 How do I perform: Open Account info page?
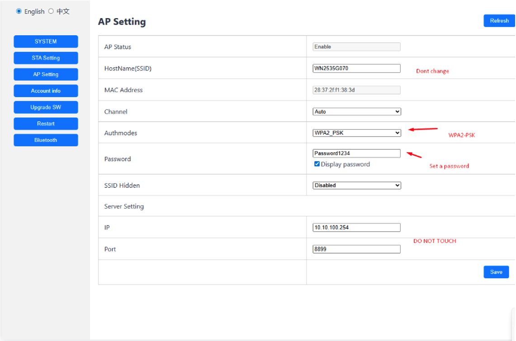click(46, 91)
